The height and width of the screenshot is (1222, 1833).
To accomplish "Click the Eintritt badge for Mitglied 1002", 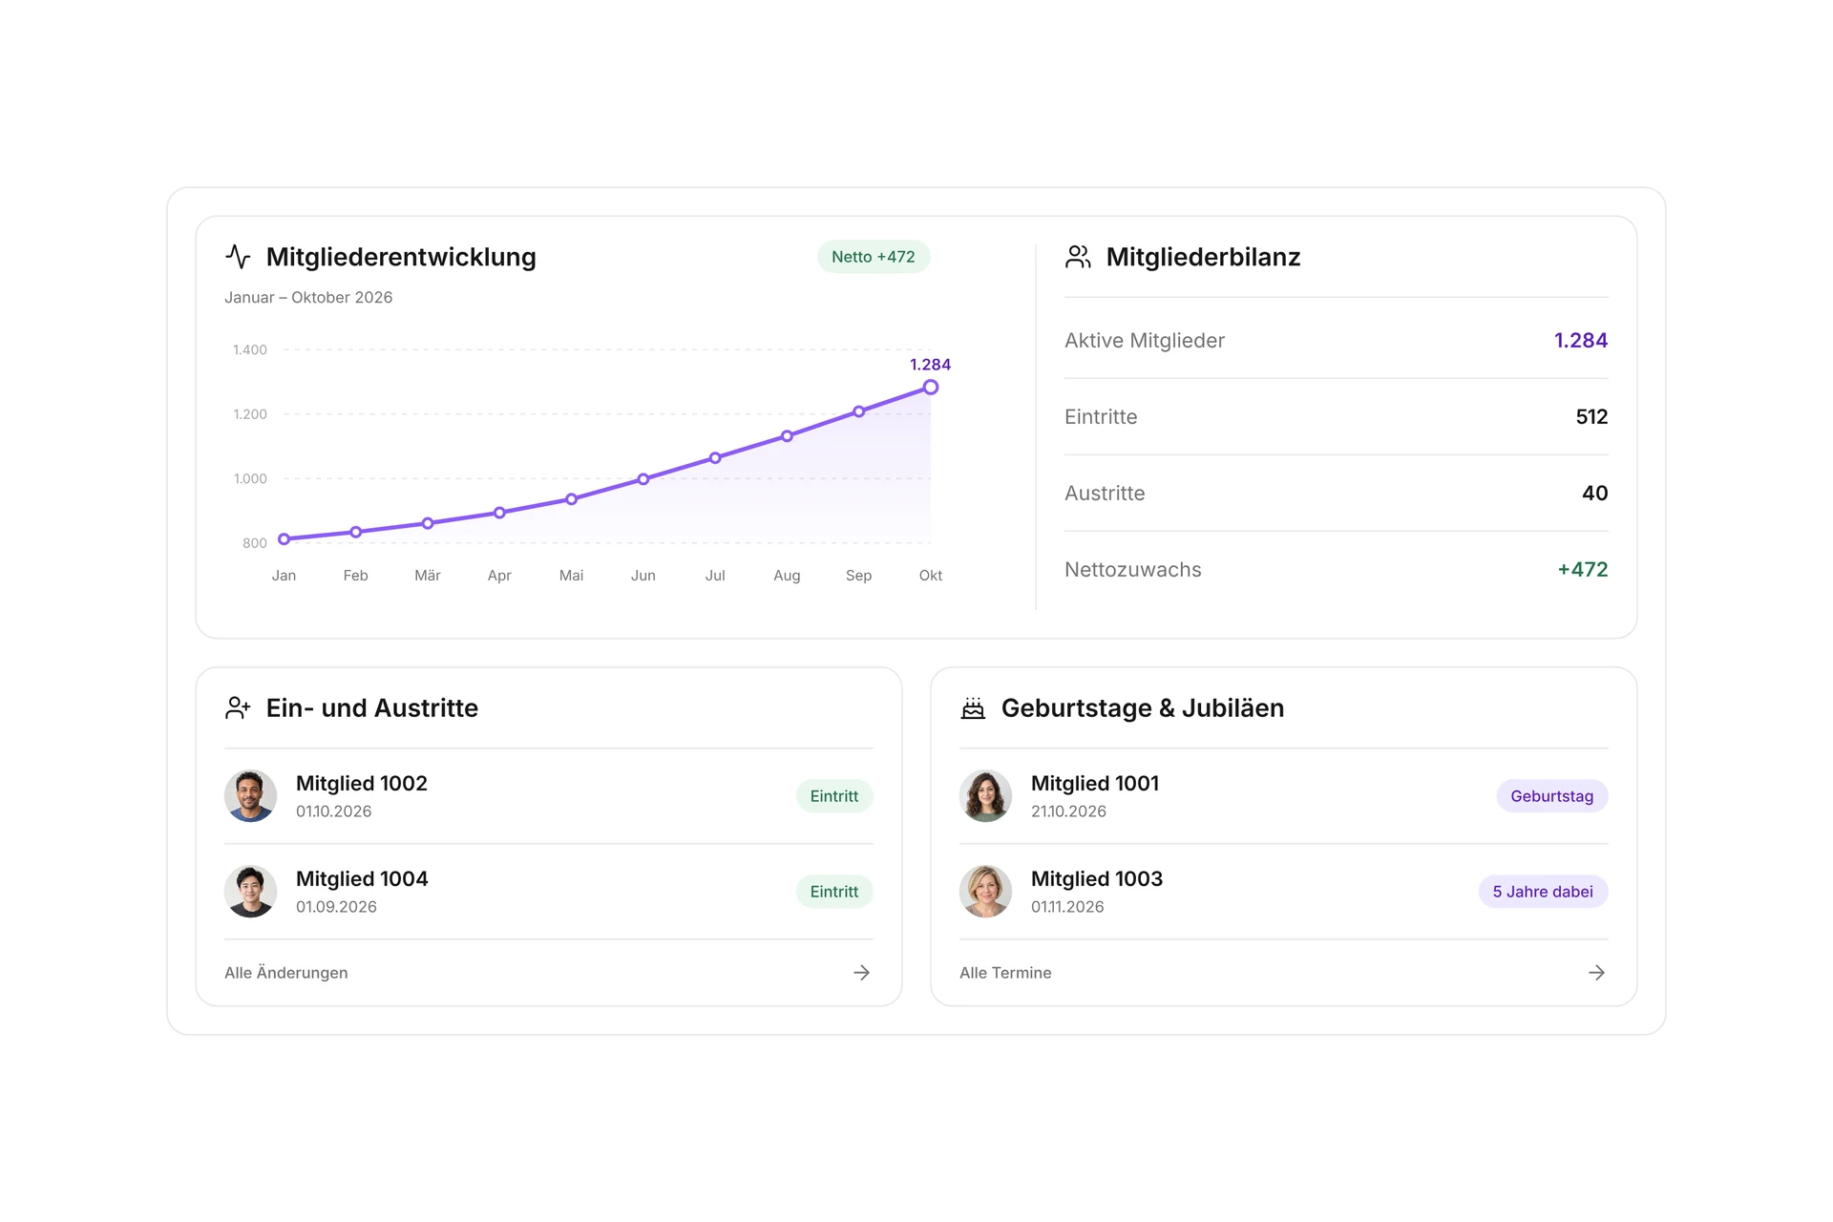I will [x=834, y=796].
